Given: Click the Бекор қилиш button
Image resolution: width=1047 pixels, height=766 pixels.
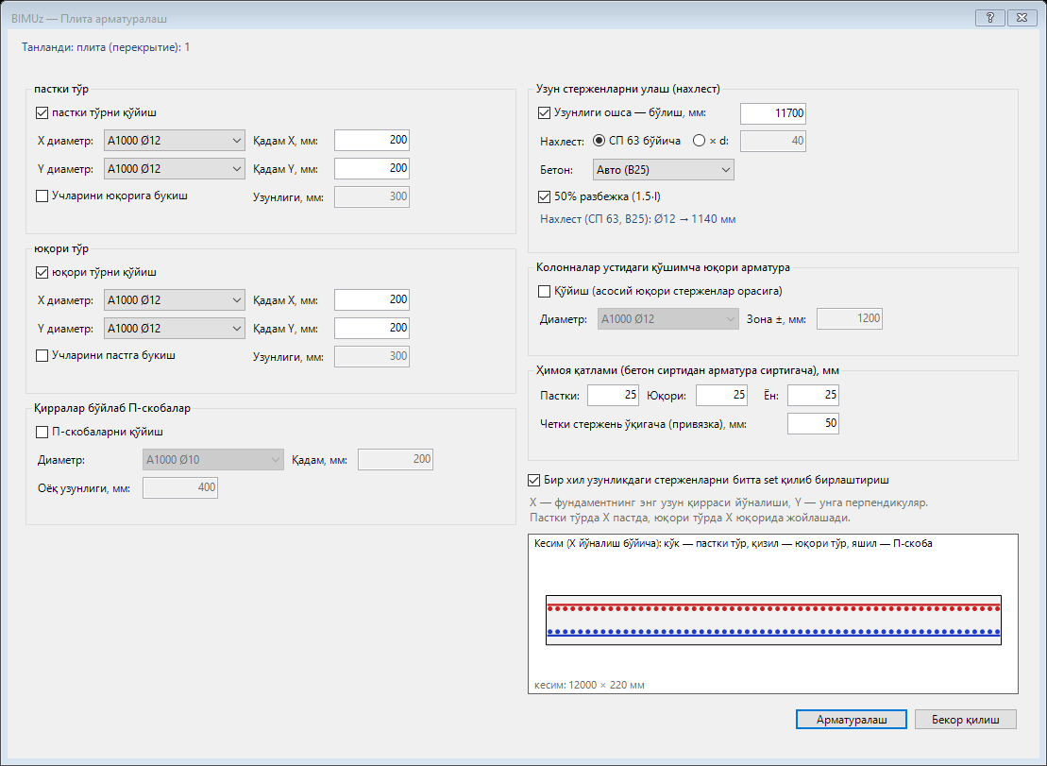Looking at the screenshot, I should (x=966, y=720).
